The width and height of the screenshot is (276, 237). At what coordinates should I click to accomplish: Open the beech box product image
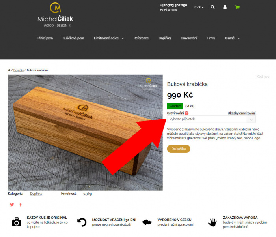tap(85, 133)
